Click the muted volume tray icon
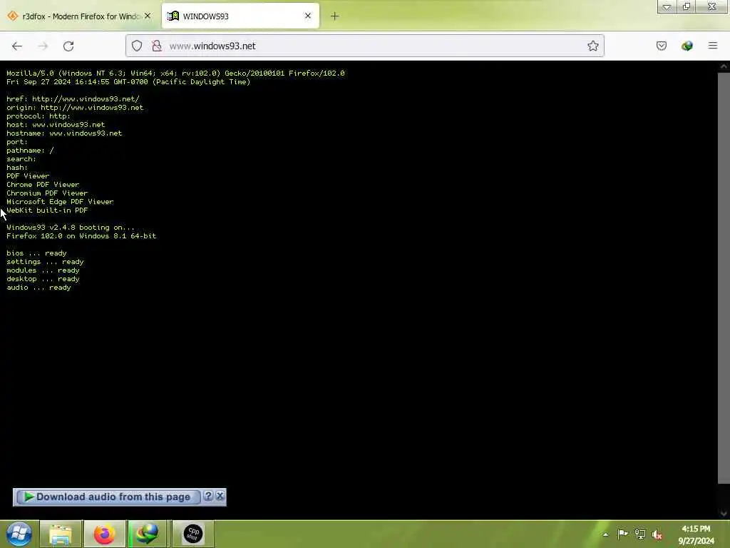Screen dimensions: 730x548 (657, 534)
